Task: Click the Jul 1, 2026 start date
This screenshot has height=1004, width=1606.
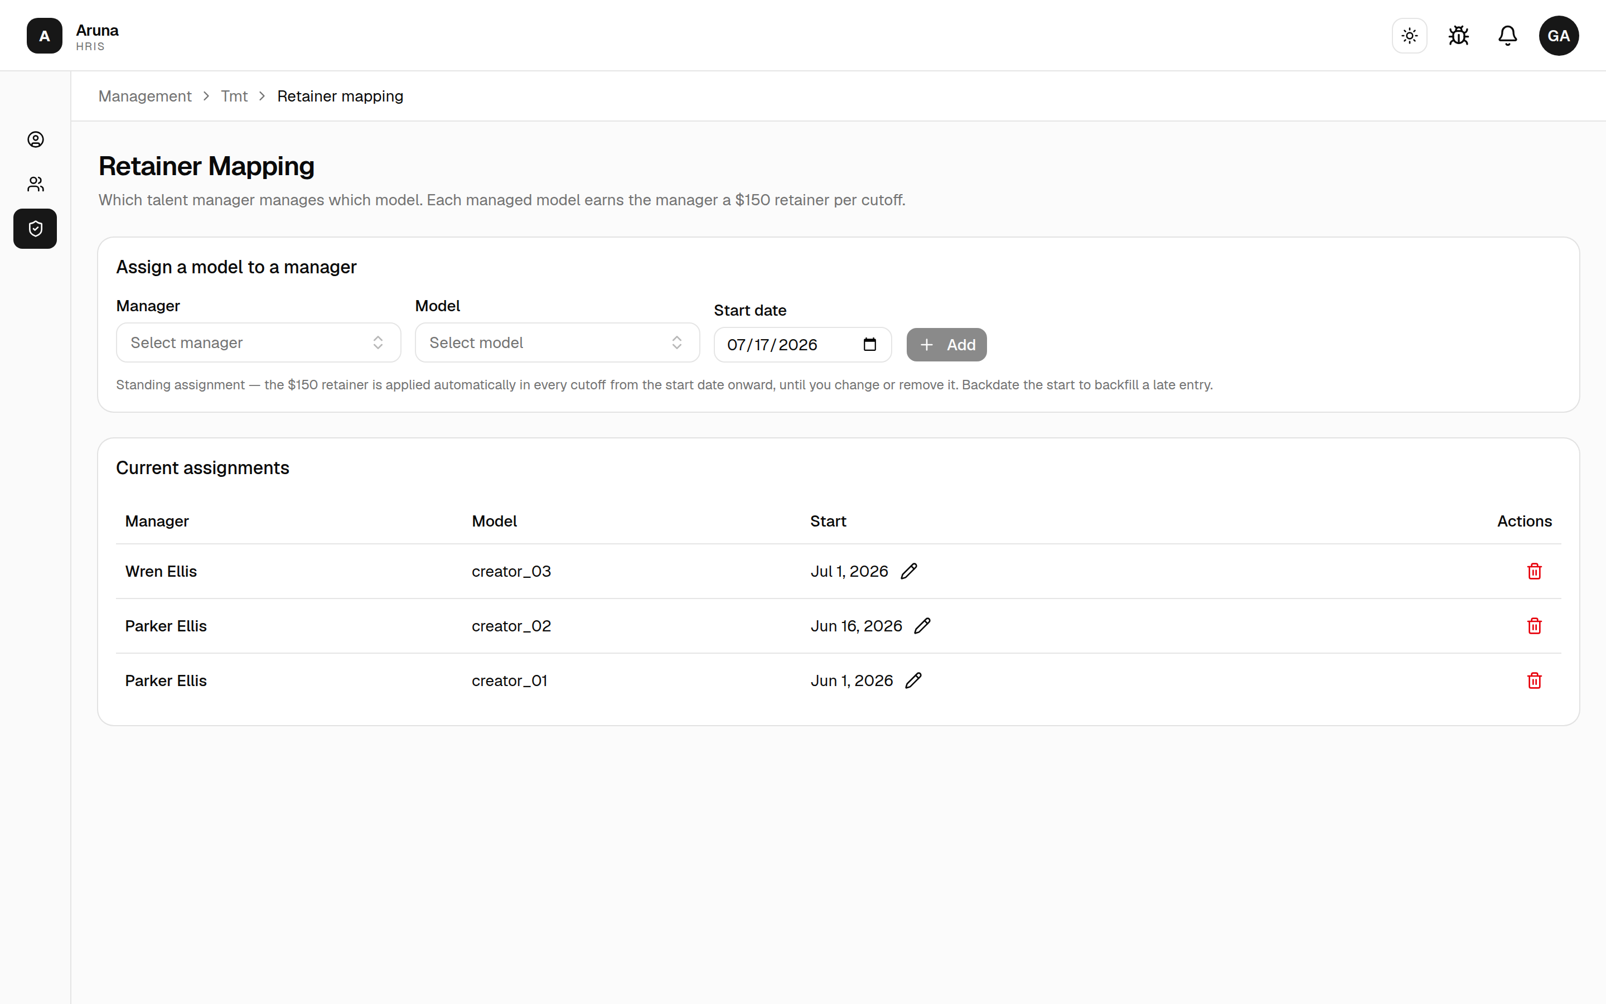Action: coord(849,572)
